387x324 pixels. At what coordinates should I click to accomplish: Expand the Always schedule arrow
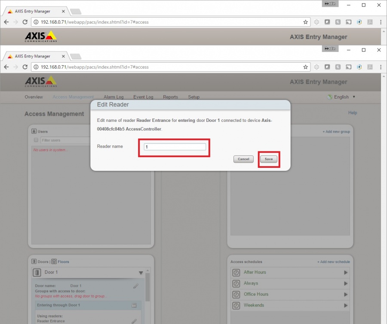pos(346,284)
